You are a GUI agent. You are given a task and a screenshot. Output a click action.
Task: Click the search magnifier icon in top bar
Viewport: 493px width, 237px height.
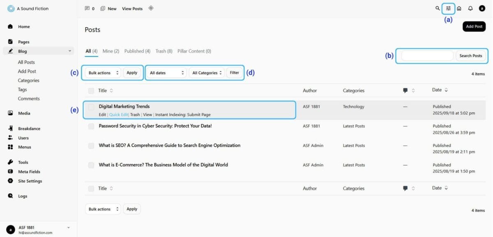[438, 8]
